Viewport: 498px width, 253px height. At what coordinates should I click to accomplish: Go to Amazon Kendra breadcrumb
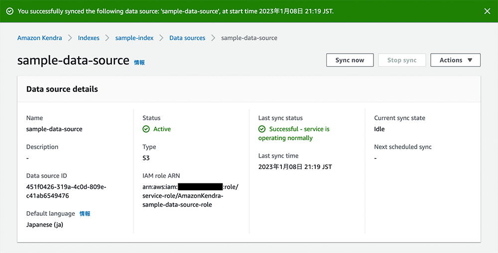[x=40, y=38]
